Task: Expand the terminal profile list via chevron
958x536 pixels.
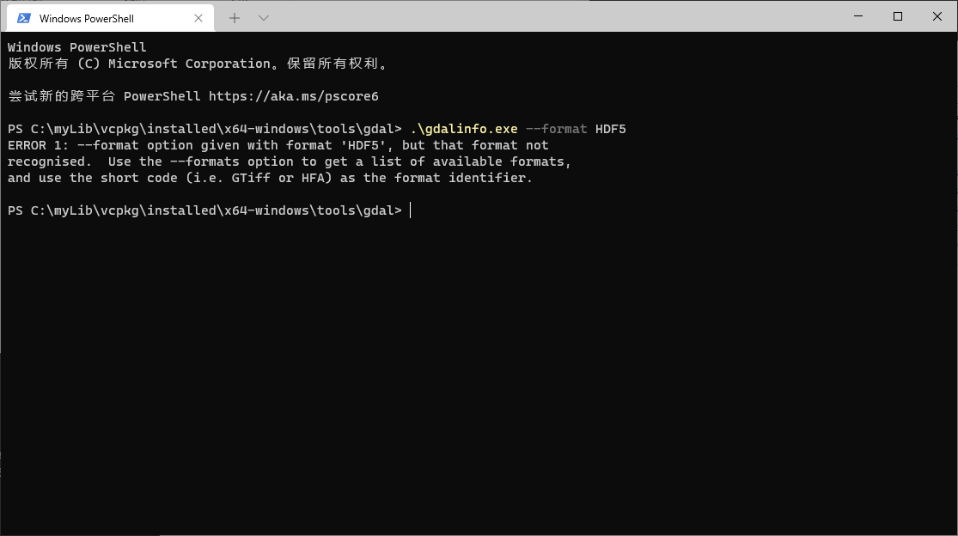Action: (x=264, y=17)
